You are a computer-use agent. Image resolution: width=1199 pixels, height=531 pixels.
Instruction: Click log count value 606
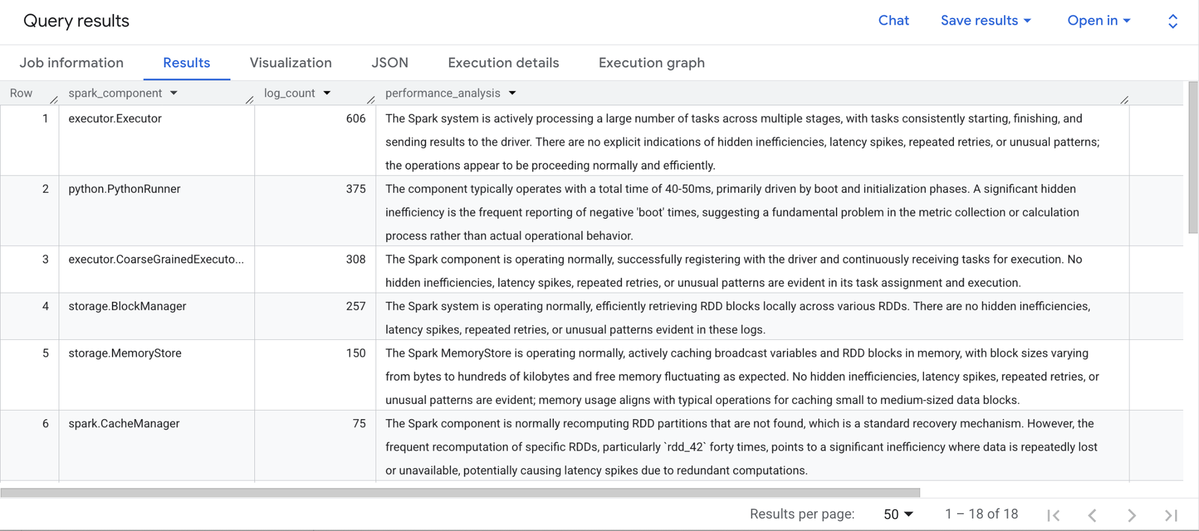point(356,118)
